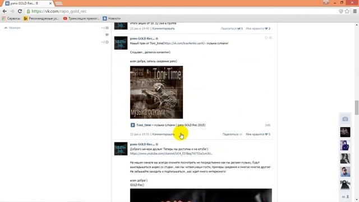Viewport: 359px width, 202px height.
Task: Click the vk.com/rapo_gold_rec address field
Action: [x=183, y=11]
